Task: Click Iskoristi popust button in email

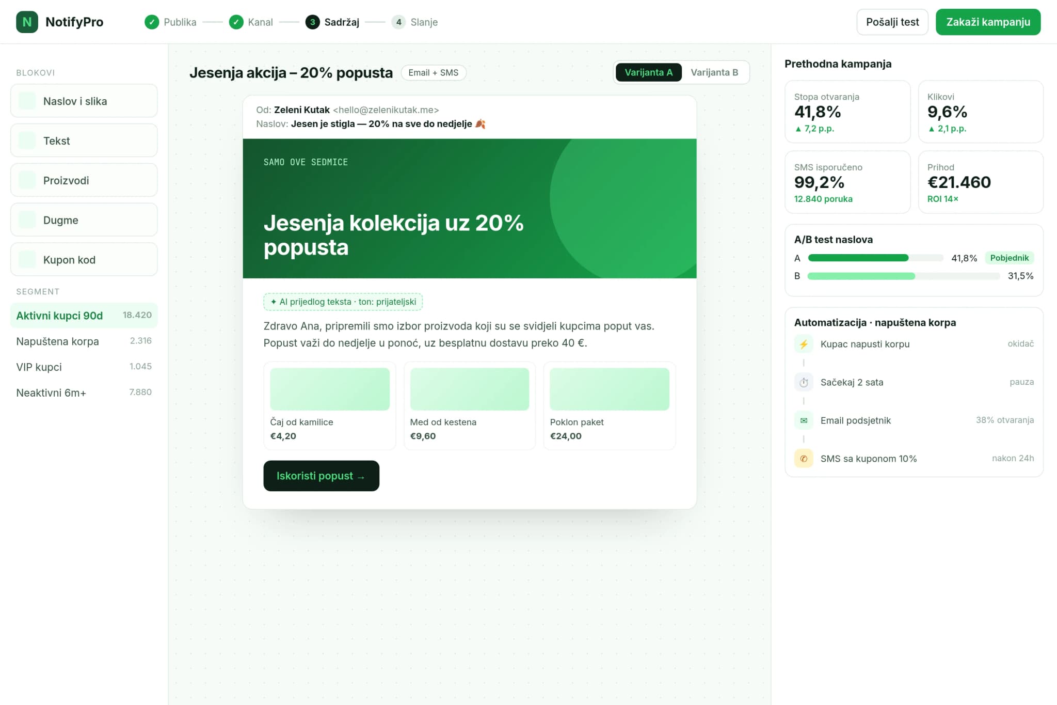Action: 321,476
